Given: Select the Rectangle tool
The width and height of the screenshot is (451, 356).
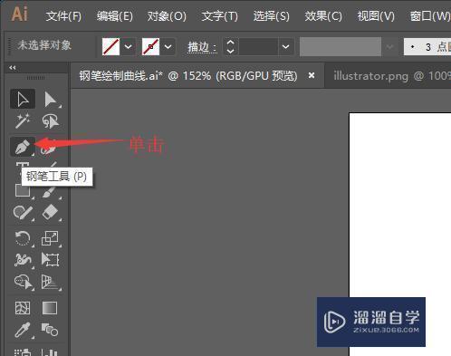Looking at the screenshot, I should (23, 190).
